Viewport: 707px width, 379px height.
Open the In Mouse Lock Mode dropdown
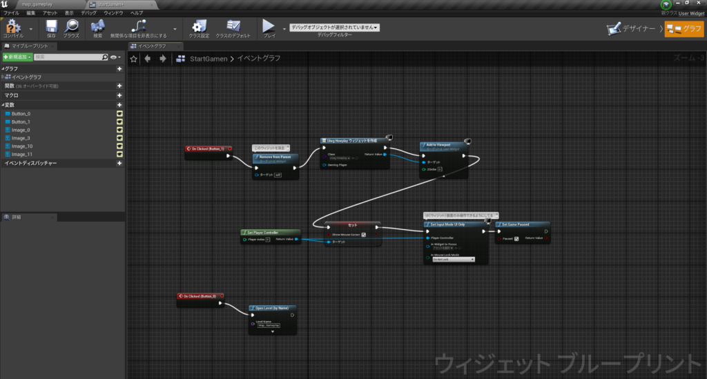453,259
